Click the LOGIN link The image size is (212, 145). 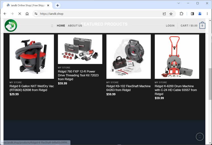[170, 25]
